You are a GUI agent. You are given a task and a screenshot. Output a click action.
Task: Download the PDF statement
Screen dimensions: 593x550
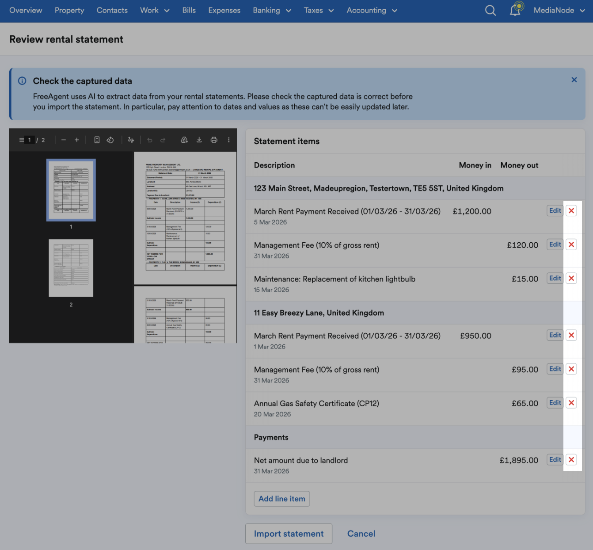tap(199, 140)
